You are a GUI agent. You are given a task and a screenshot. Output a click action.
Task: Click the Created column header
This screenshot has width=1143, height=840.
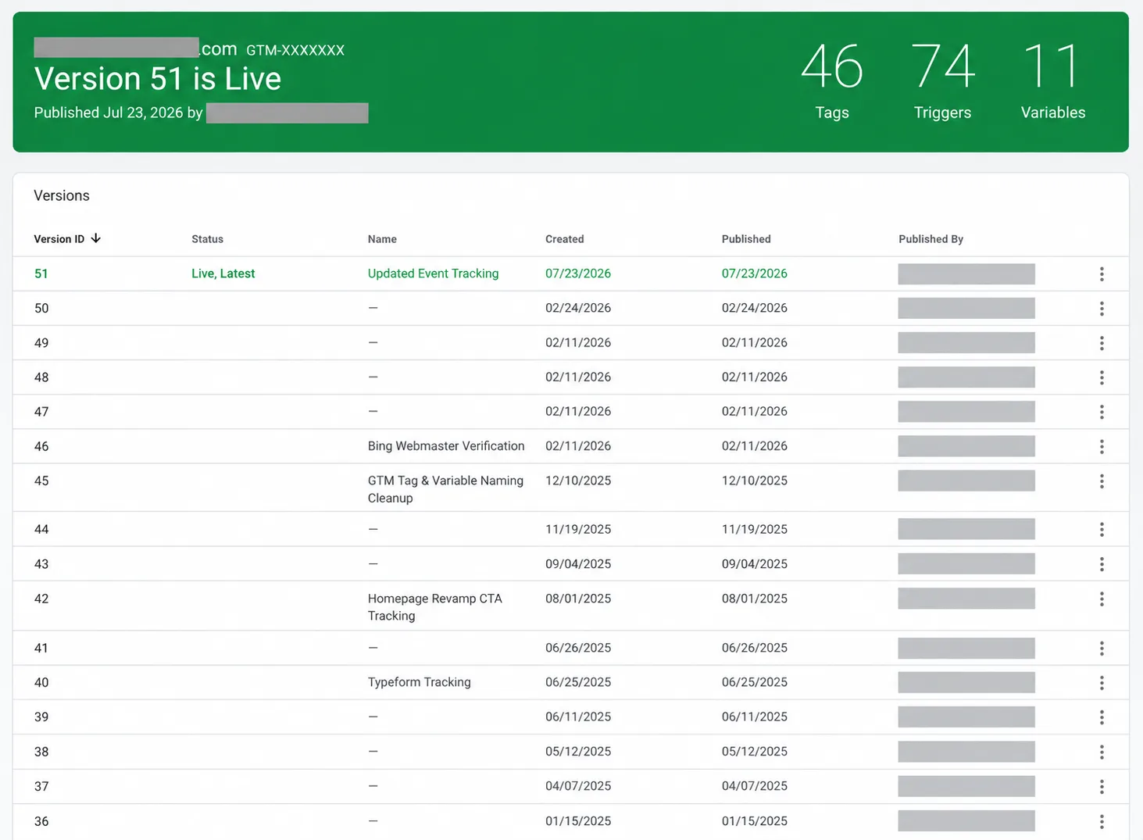565,239
